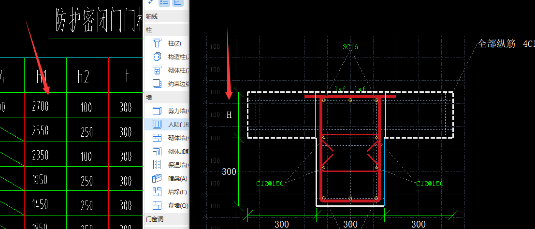This screenshot has width=535, height=229.
Task: Click the left laf anchorage label
Action: (340, 89)
